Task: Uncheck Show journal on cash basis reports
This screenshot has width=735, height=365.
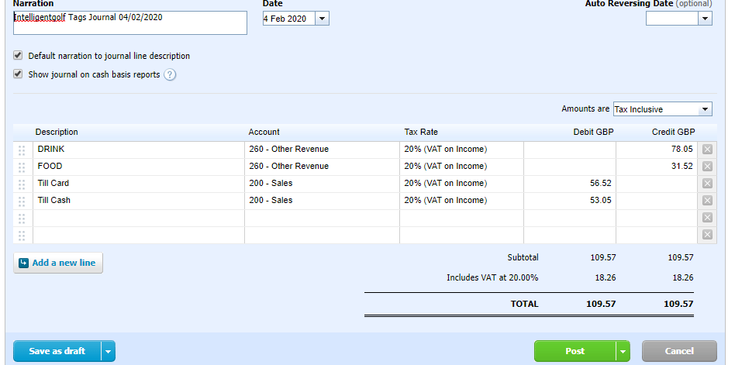Action: click(x=18, y=74)
